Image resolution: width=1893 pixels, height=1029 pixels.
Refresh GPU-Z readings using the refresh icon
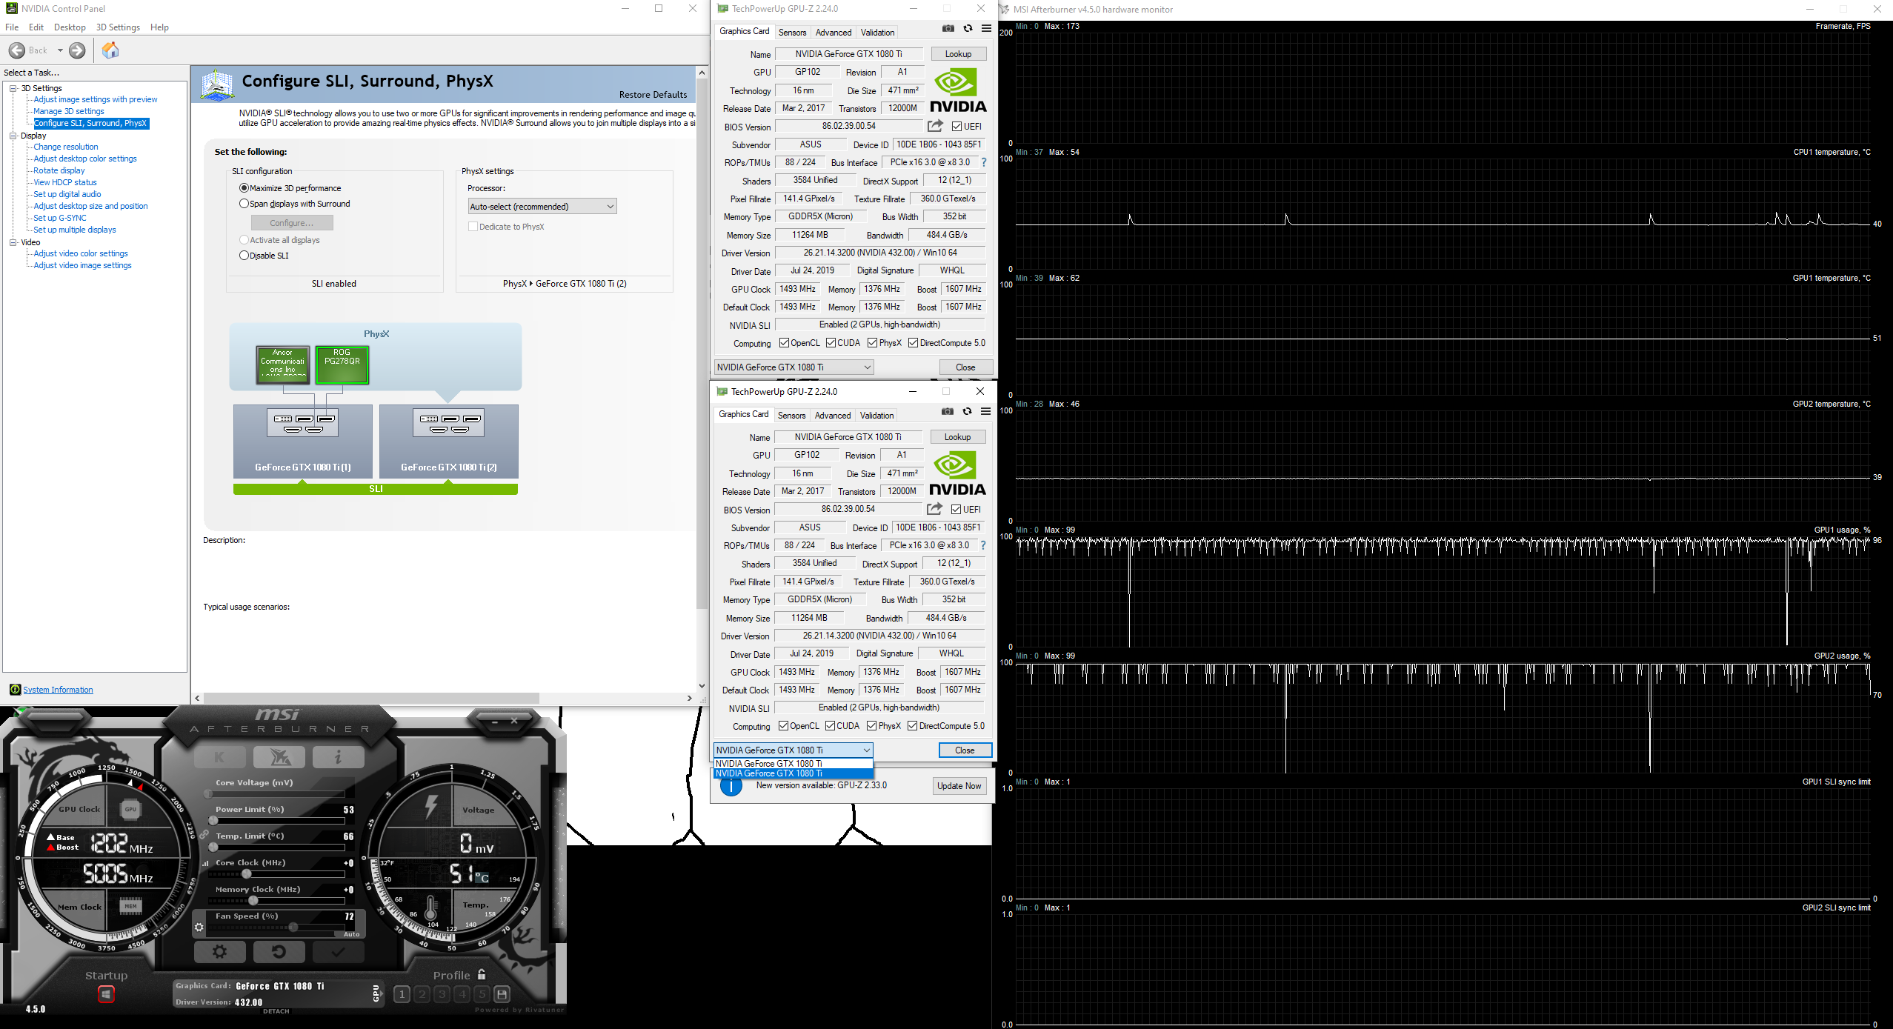coord(968,28)
